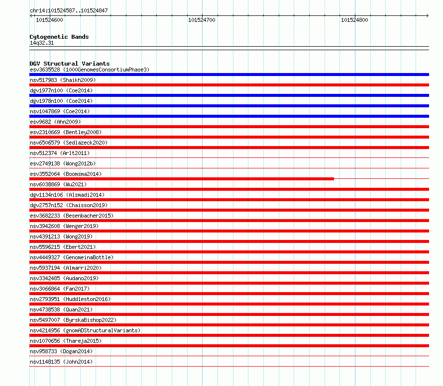Click the DGV Structural Variants track title

pyautogui.click(x=70, y=64)
